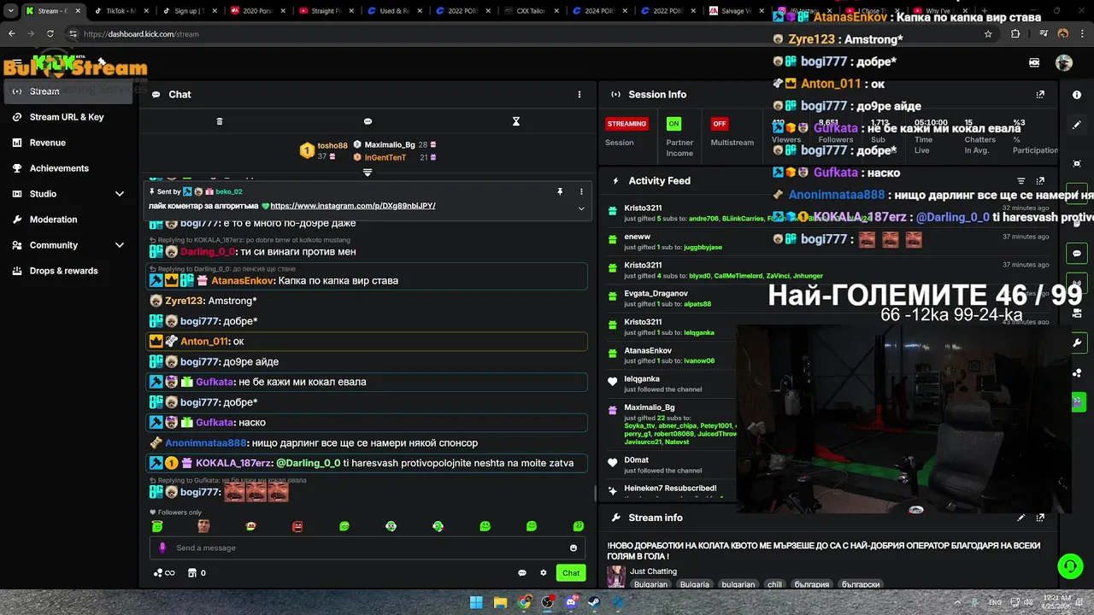Click tosho88 in the gifters leaderboard
This screenshot has height=615, width=1094.
[x=332, y=146]
